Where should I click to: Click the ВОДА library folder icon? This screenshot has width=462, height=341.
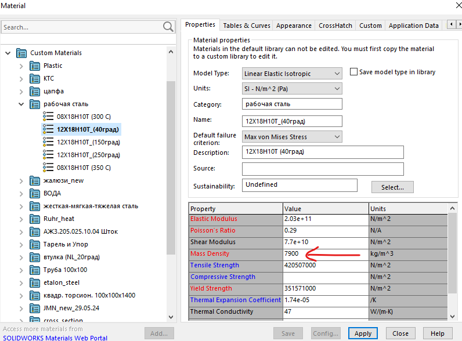point(35,193)
